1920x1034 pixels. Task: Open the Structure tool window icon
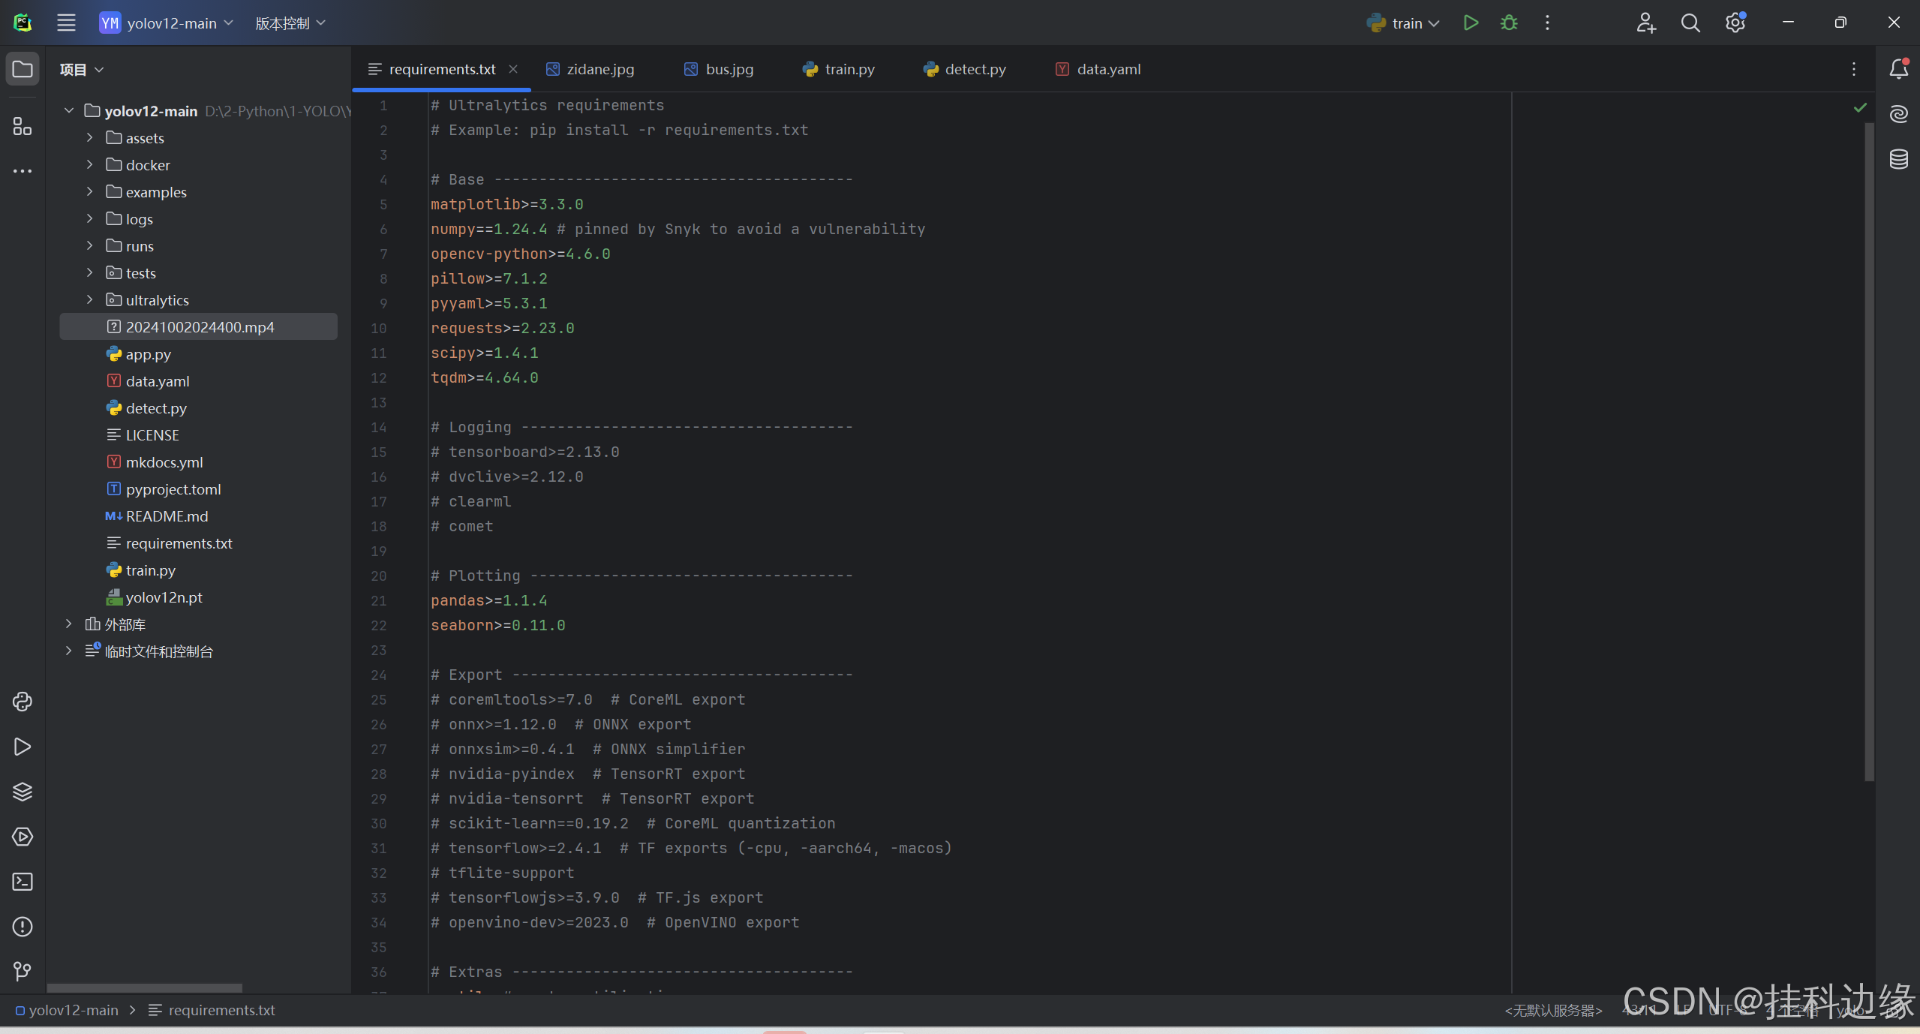click(x=23, y=126)
